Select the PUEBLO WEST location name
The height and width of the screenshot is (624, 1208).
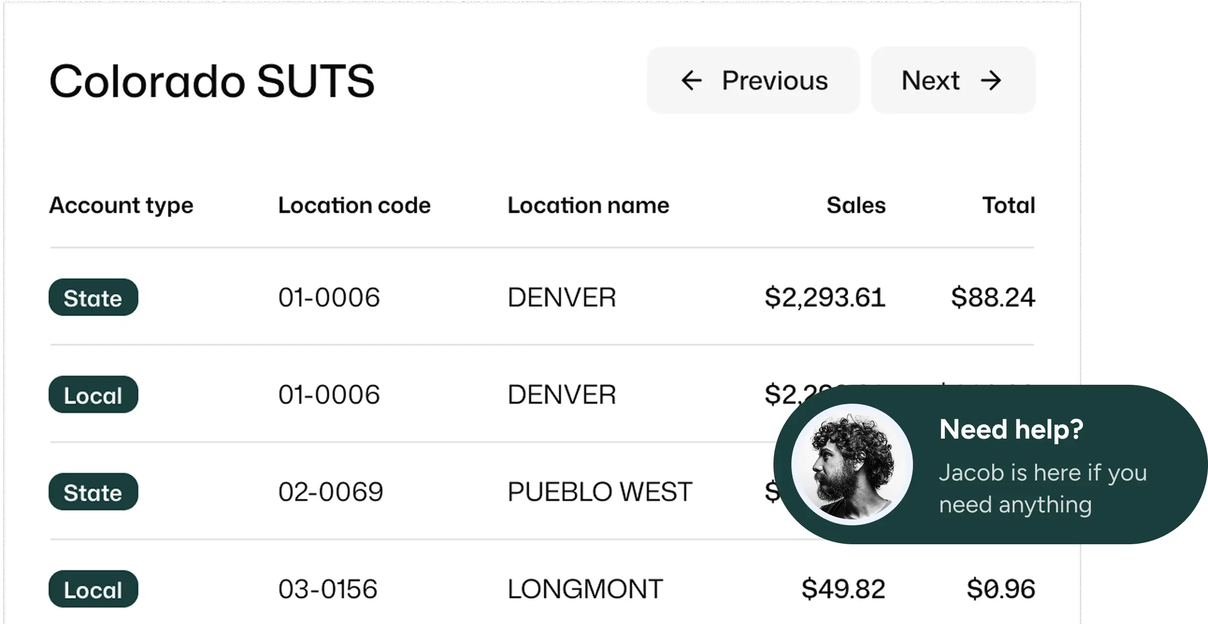tap(600, 492)
